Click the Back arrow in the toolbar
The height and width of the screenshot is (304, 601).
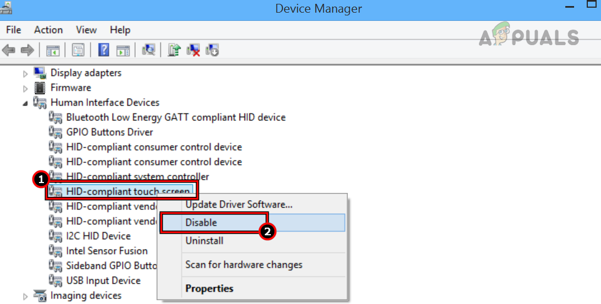pyautogui.click(x=9, y=51)
